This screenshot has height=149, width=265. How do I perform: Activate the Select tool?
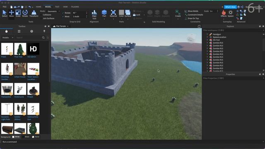tap(5, 14)
